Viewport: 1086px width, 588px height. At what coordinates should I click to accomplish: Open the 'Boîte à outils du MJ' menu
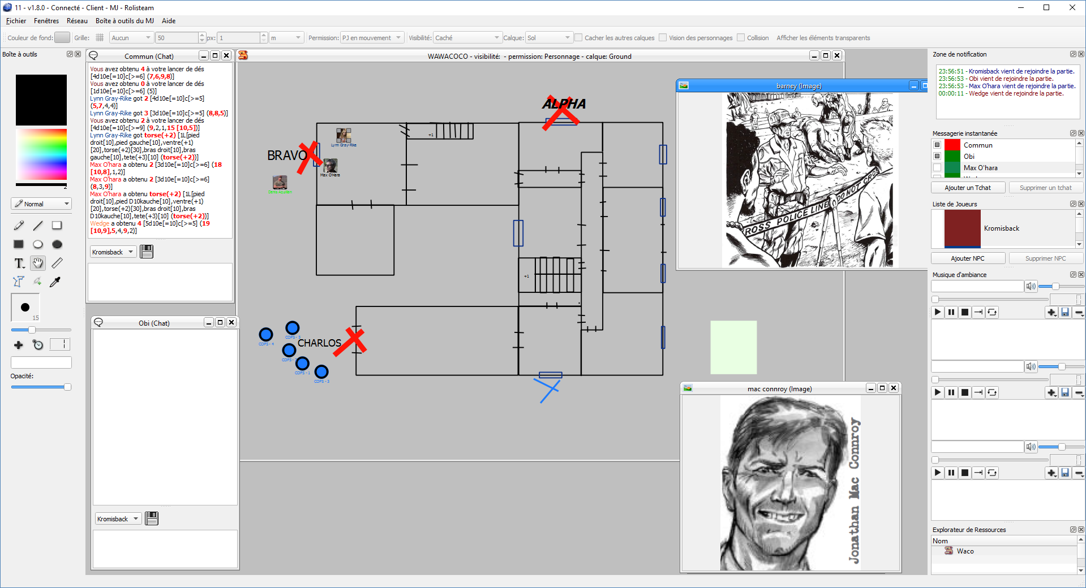(125, 21)
